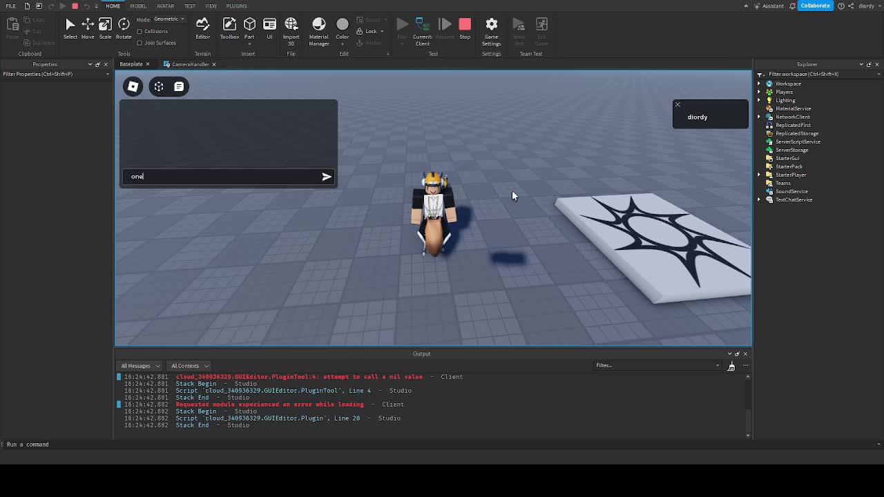Activate the Move tool
This screenshot has height=497, width=884.
point(88,28)
